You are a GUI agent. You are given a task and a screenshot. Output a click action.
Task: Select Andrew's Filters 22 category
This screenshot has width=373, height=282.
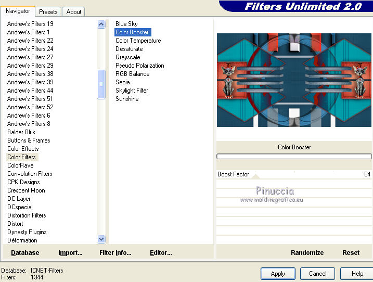(x=30, y=41)
